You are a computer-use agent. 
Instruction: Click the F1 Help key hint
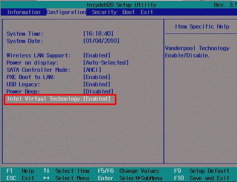[x=21, y=171]
